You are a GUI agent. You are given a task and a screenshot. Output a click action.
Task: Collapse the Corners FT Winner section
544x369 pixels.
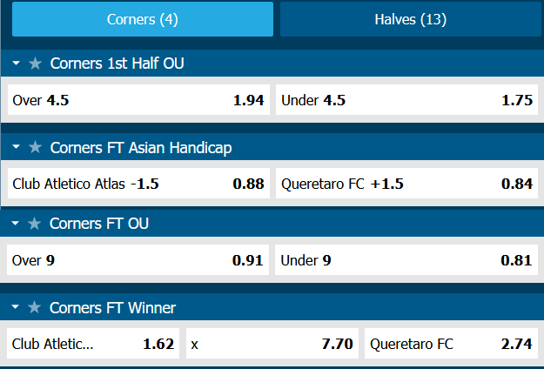click(x=16, y=308)
